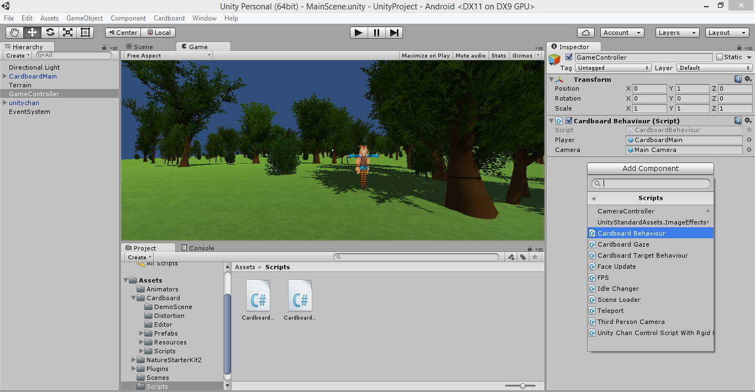
Task: Choose Cardboard Gaze script
Action: [651, 244]
